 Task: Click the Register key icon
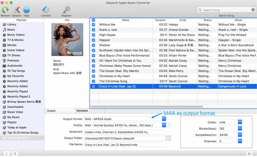pos(66,10)
